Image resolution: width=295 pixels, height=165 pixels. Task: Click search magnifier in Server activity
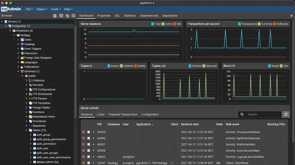(x=242, y=114)
